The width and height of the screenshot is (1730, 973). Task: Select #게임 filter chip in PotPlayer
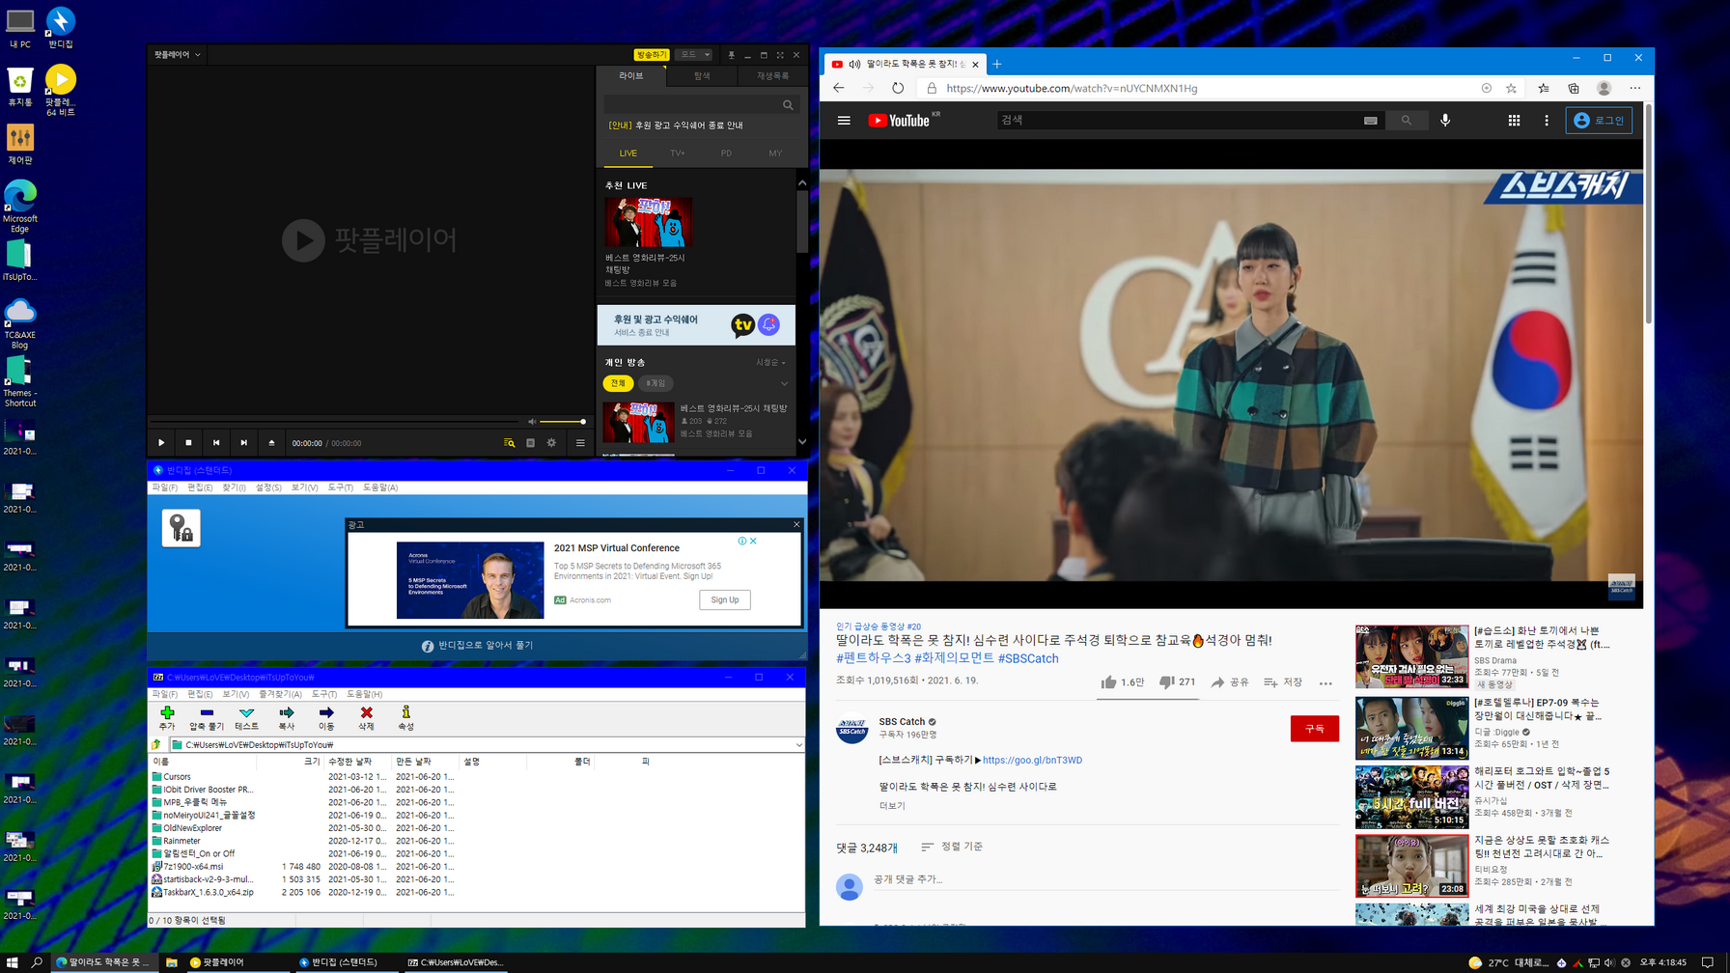[656, 383]
